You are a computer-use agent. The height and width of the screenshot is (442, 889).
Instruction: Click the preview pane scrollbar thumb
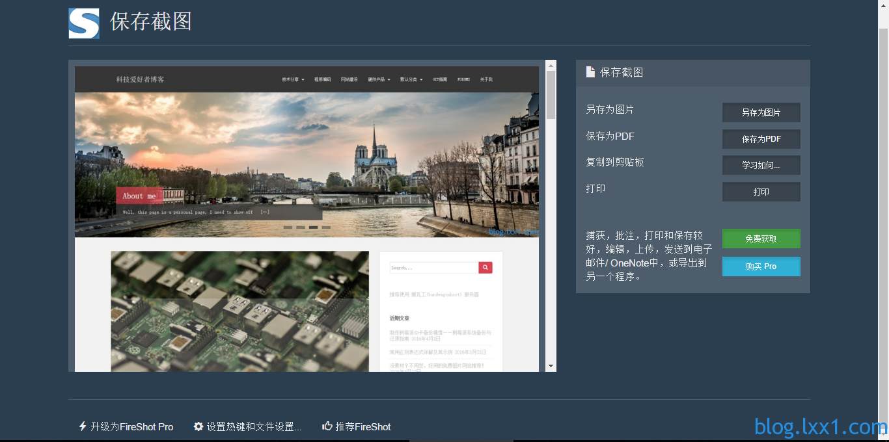551,95
